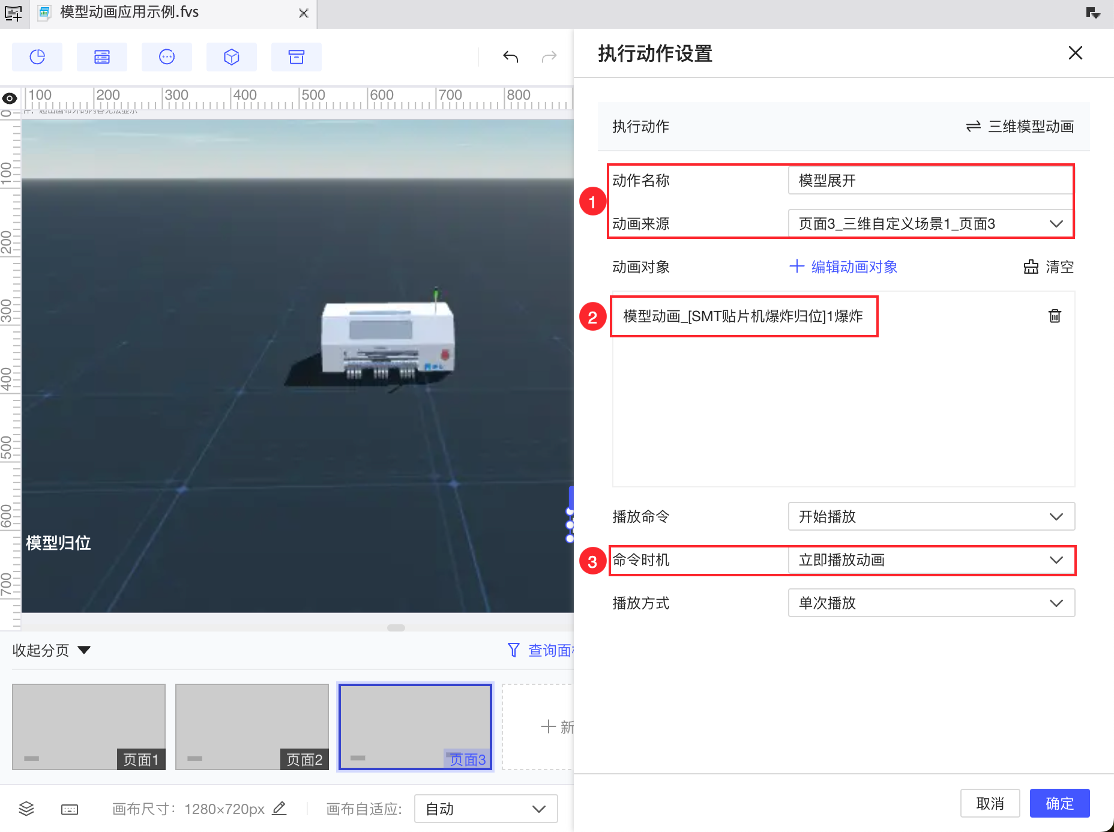Open the ellipsis circle component icon
1114x832 pixels.
[x=167, y=57]
